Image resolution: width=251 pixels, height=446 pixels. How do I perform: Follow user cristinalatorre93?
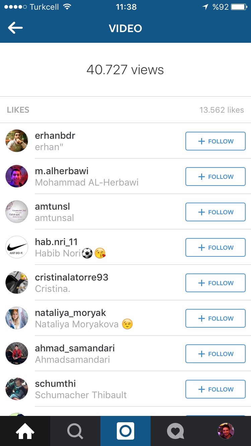coord(216,283)
